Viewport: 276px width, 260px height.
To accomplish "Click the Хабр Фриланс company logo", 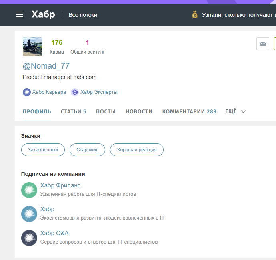I will point(29,190).
